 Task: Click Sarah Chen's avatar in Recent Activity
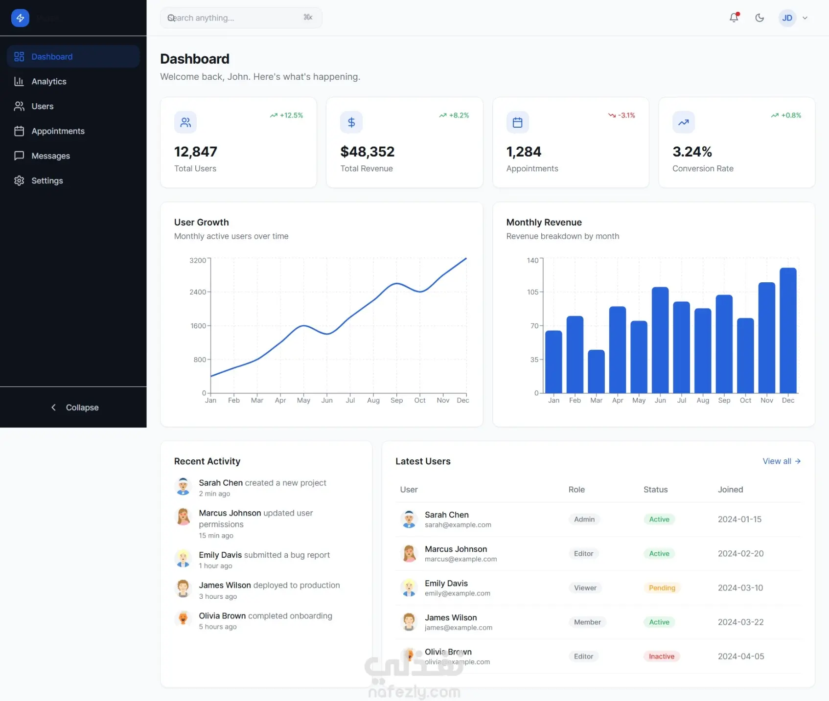(x=183, y=487)
